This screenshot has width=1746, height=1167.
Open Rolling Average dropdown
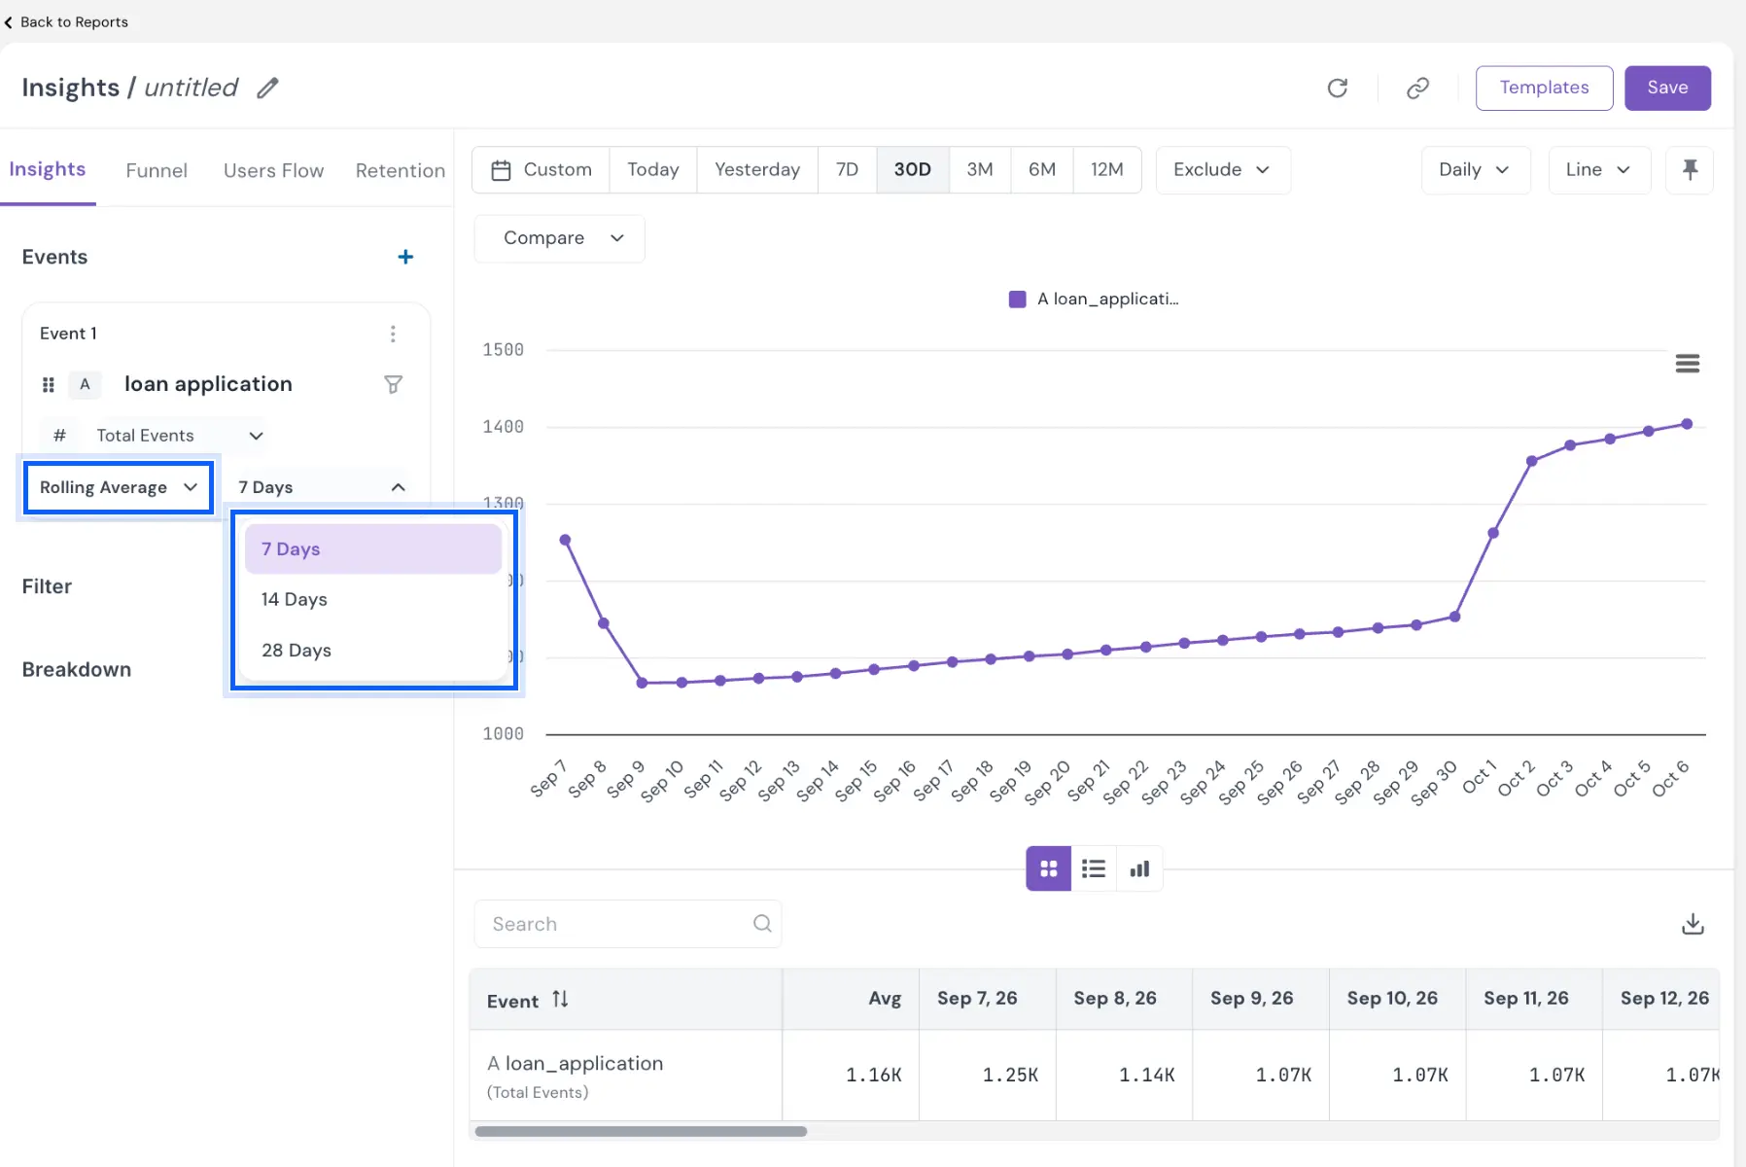(x=119, y=487)
